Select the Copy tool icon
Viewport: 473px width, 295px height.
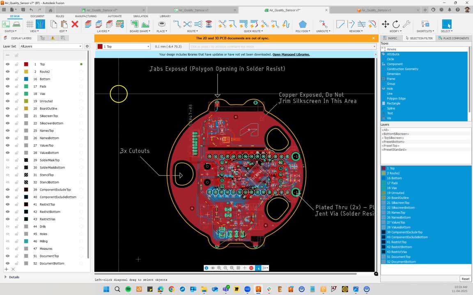tap(54, 24)
